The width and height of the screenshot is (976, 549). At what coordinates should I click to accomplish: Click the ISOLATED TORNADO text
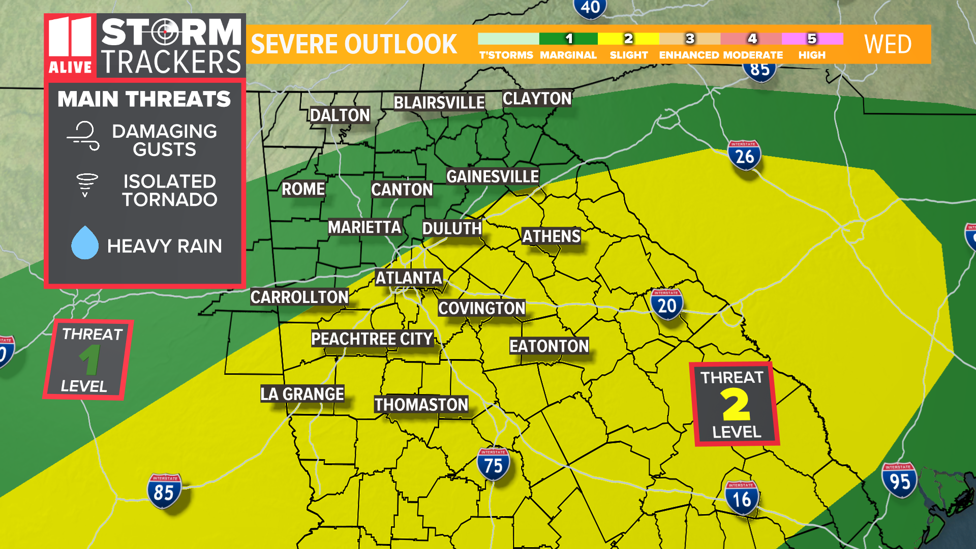coord(169,190)
